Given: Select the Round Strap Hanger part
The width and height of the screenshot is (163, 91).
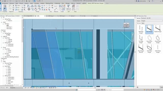Looking at the screenshot, I should pyautogui.click(x=158, y=39).
